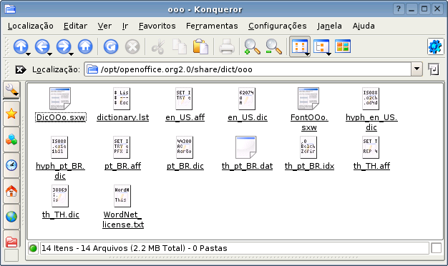Open History clock sidebar tab
This screenshot has width=448, height=266.
tap(11, 165)
